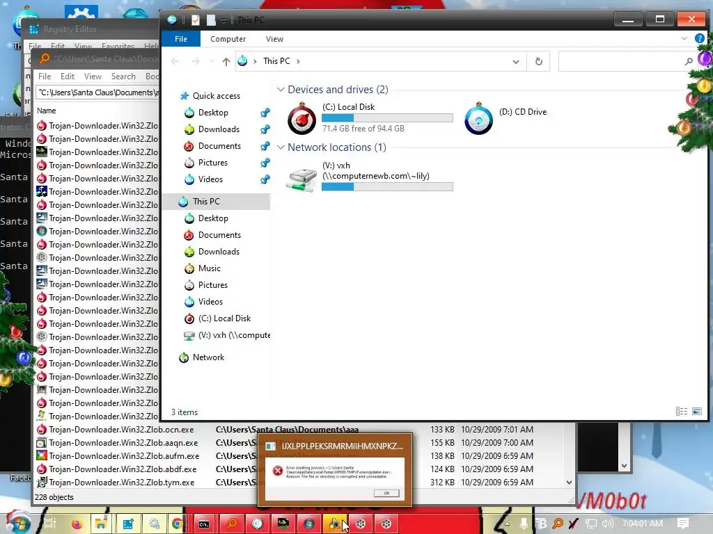
Task: Open File menu in the search tool window
Action: click(45, 76)
